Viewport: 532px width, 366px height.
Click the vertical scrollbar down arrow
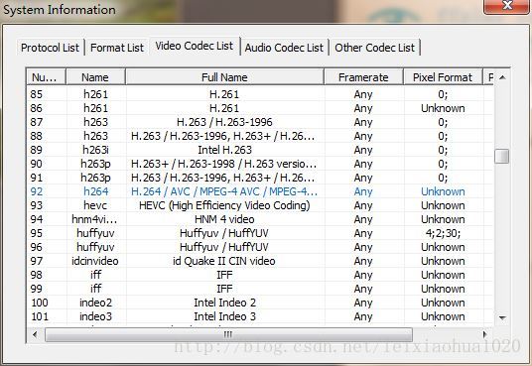502,317
